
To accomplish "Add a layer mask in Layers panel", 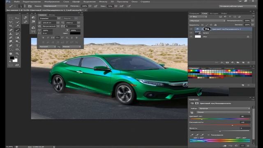I will (x=227, y=62).
